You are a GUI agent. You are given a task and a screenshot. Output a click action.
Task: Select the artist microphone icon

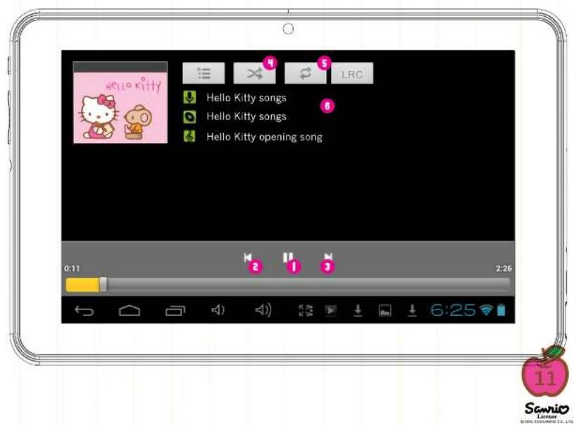pos(189,97)
